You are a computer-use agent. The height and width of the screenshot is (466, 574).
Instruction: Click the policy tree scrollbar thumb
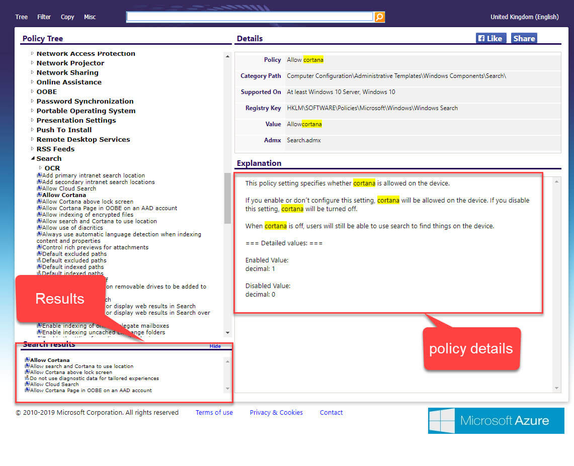(228, 198)
